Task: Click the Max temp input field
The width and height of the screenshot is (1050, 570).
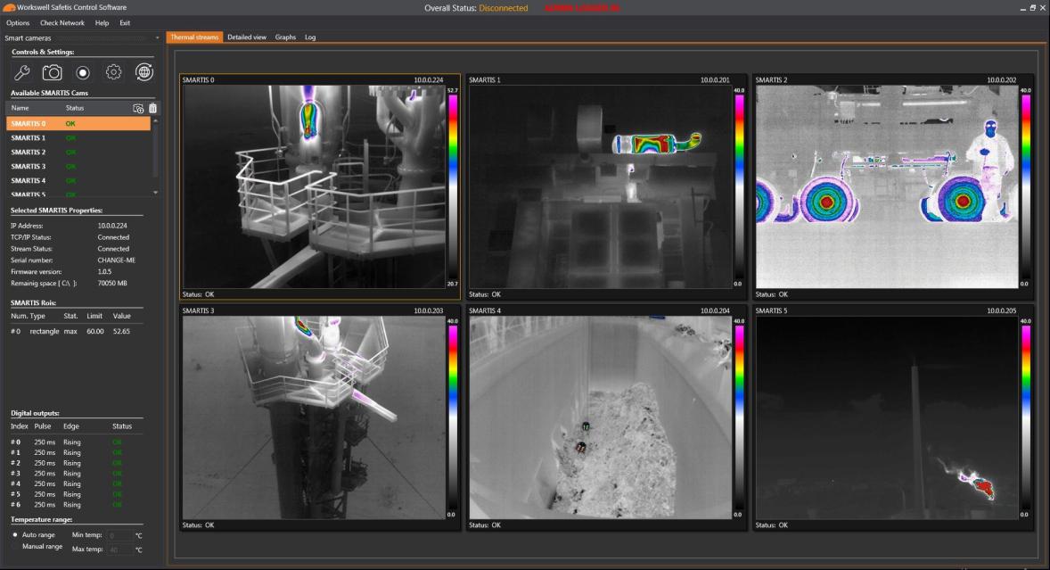Action: [119, 549]
